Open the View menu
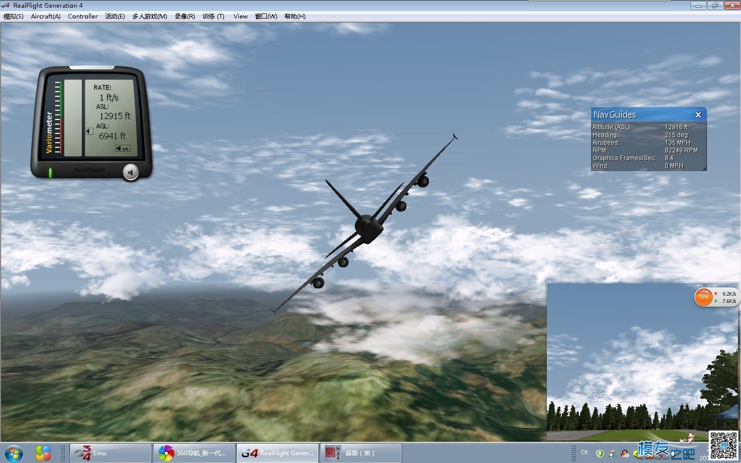This screenshot has width=741, height=463. tap(240, 16)
